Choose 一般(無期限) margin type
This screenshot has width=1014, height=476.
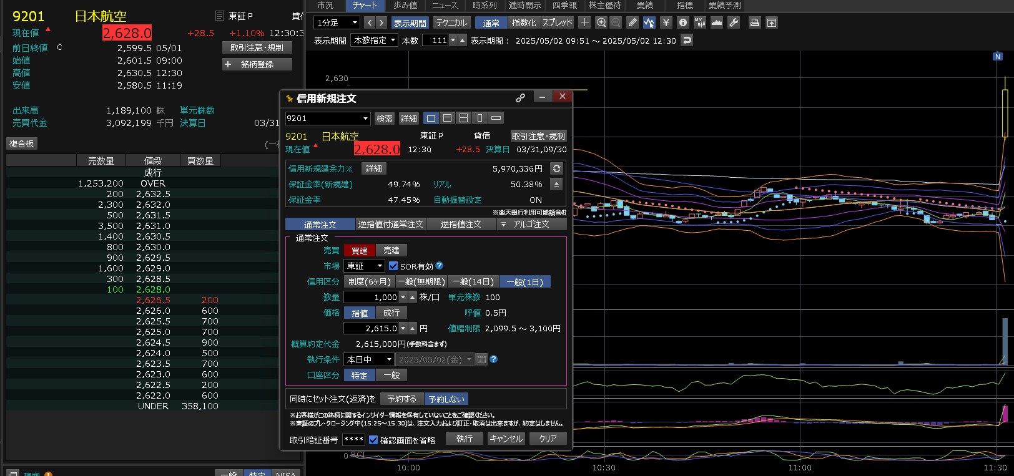click(421, 281)
